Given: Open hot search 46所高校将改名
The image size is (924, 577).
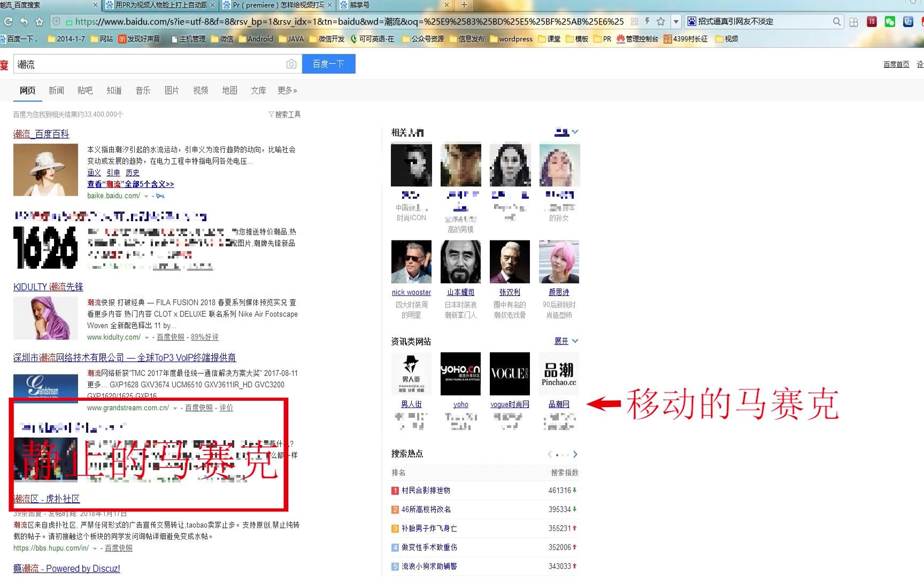Looking at the screenshot, I should pyautogui.click(x=426, y=509).
